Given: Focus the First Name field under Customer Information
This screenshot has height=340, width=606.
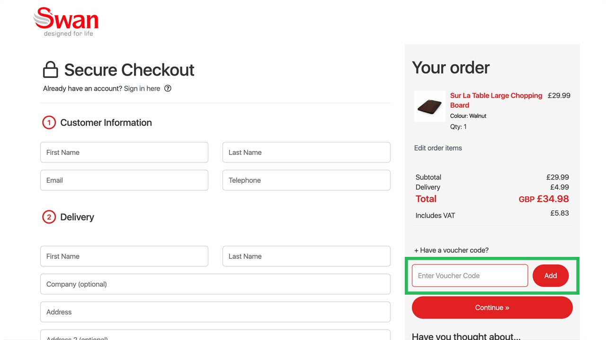Looking at the screenshot, I should click(124, 152).
